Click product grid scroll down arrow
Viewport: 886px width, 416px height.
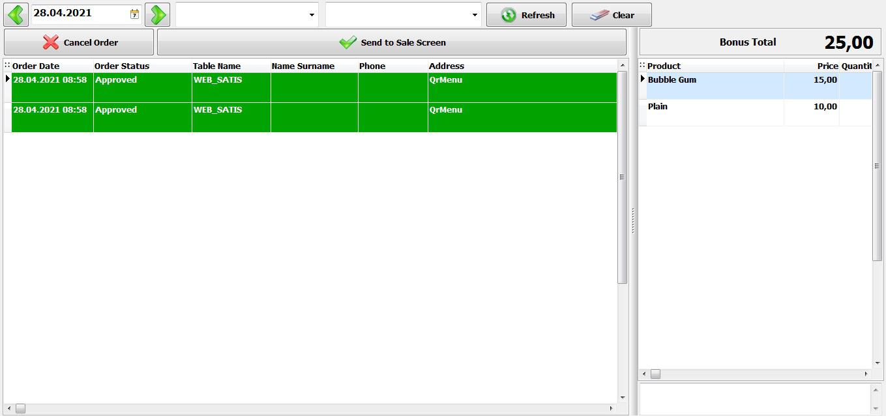[x=878, y=363]
